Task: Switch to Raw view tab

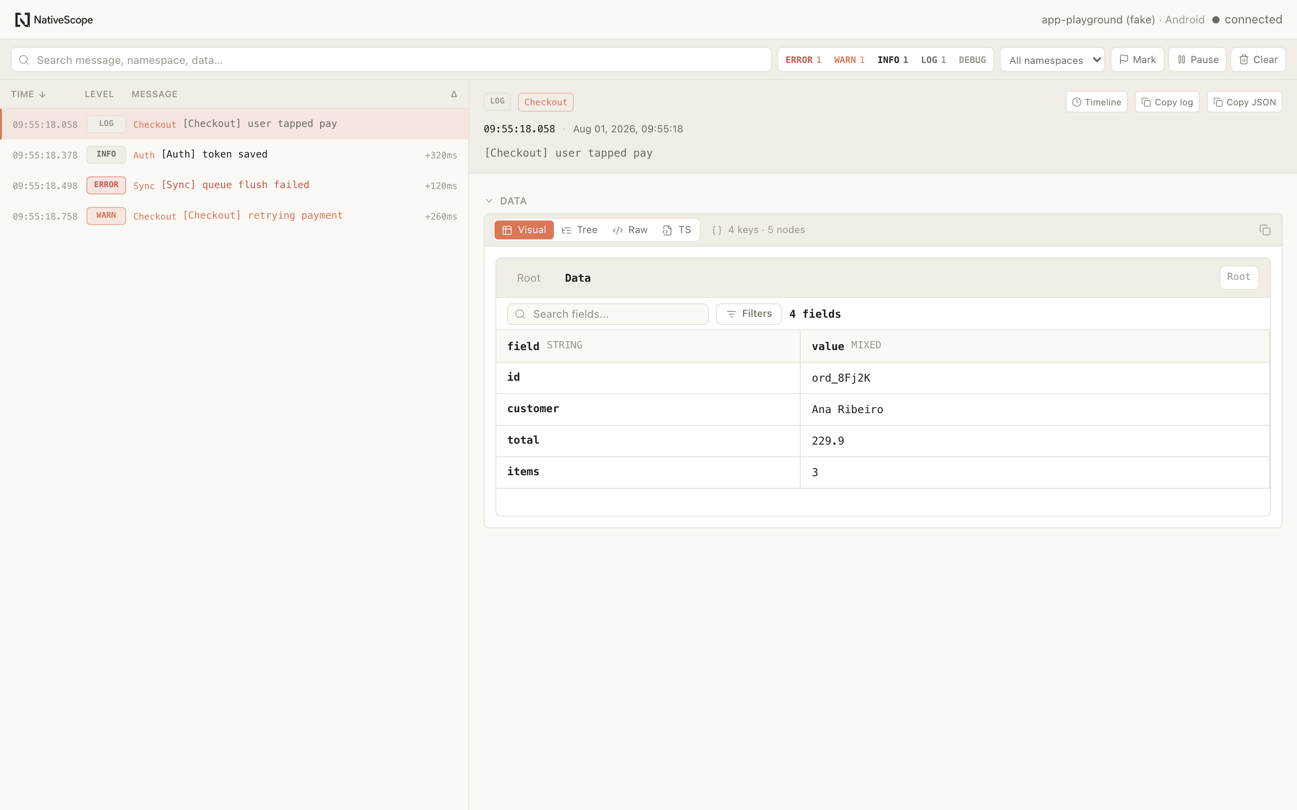Action: pos(630,230)
